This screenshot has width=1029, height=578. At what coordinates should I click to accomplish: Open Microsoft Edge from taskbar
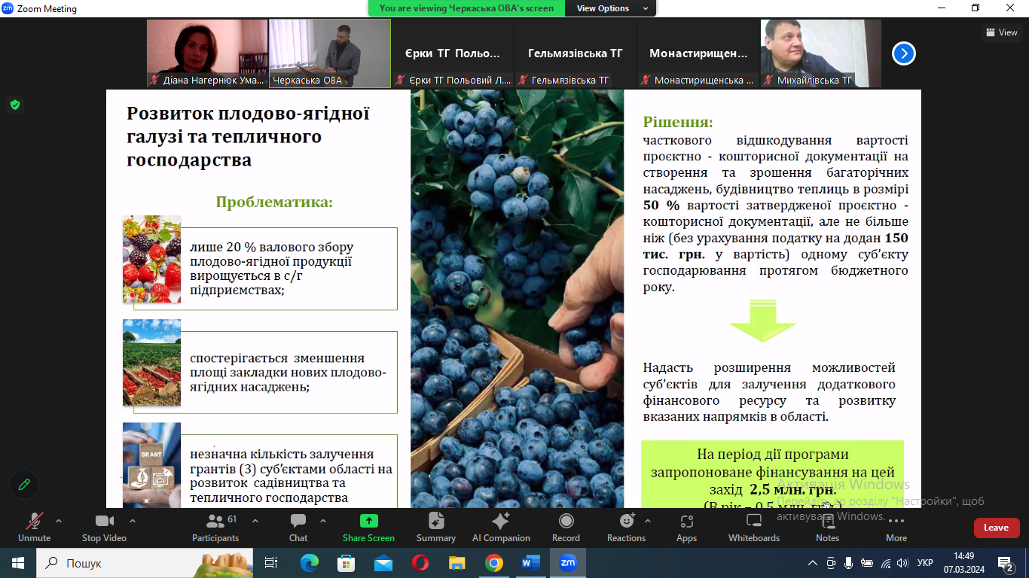(309, 563)
